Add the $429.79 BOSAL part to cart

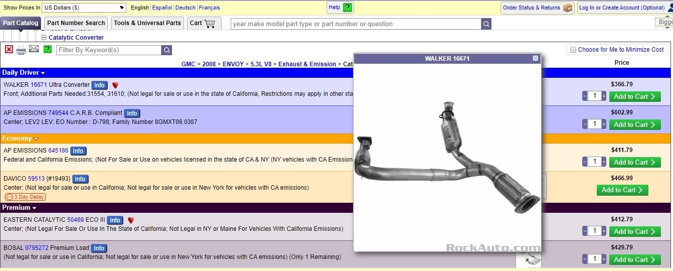click(x=635, y=260)
